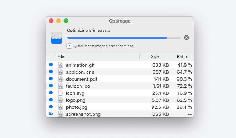
Task: Select the icon.svg file name
Action: [75, 93]
